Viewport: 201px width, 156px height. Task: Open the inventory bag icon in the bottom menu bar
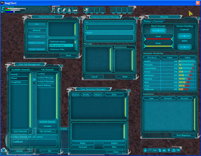pos(164,150)
